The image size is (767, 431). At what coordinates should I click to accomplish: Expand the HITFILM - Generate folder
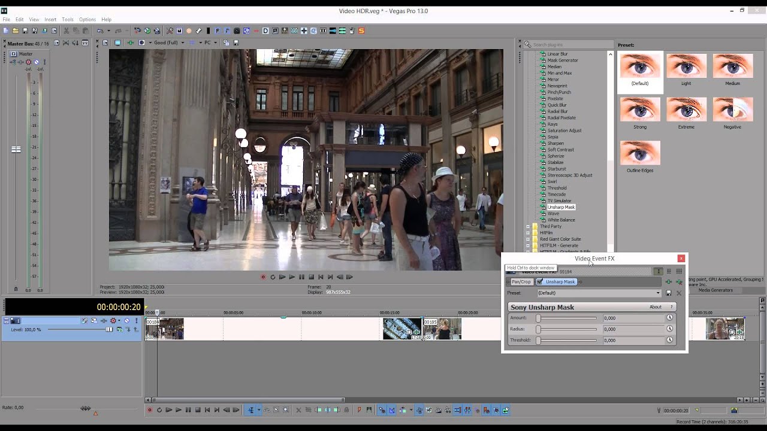tap(528, 245)
